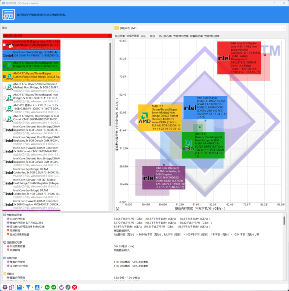The image size is (289, 291).
Task: Click the blue floppy save icon
Action: tap(19, 287)
